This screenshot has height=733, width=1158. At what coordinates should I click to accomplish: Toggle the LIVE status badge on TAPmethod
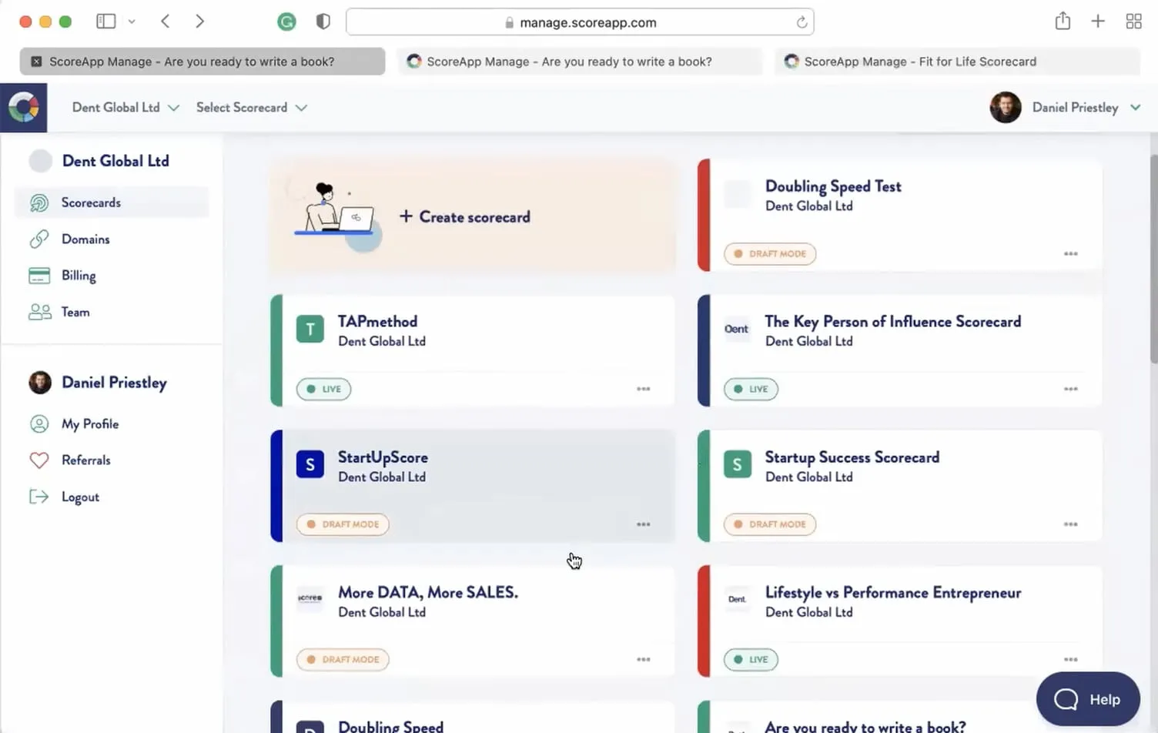click(x=323, y=389)
